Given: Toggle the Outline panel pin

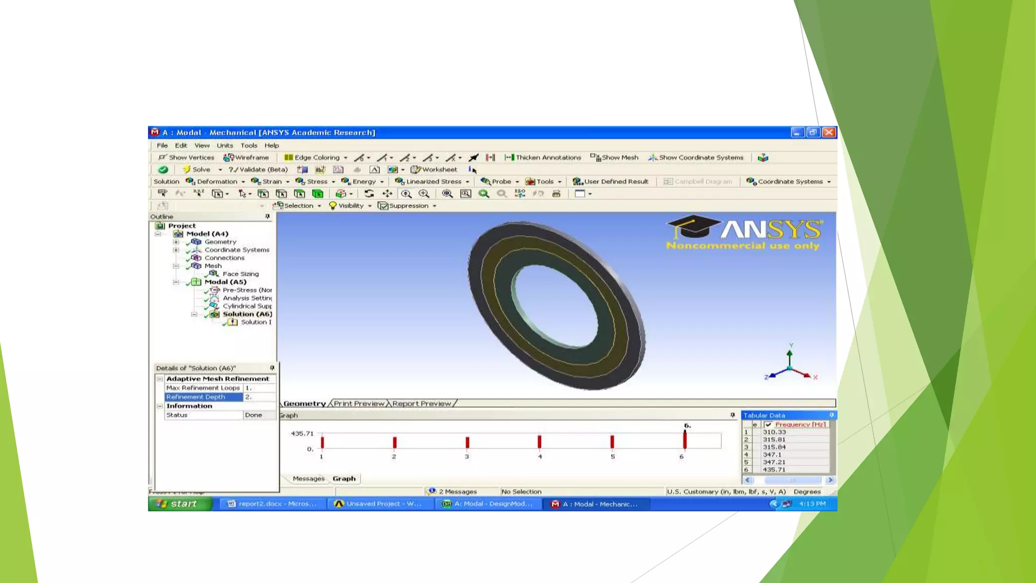Looking at the screenshot, I should point(268,217).
